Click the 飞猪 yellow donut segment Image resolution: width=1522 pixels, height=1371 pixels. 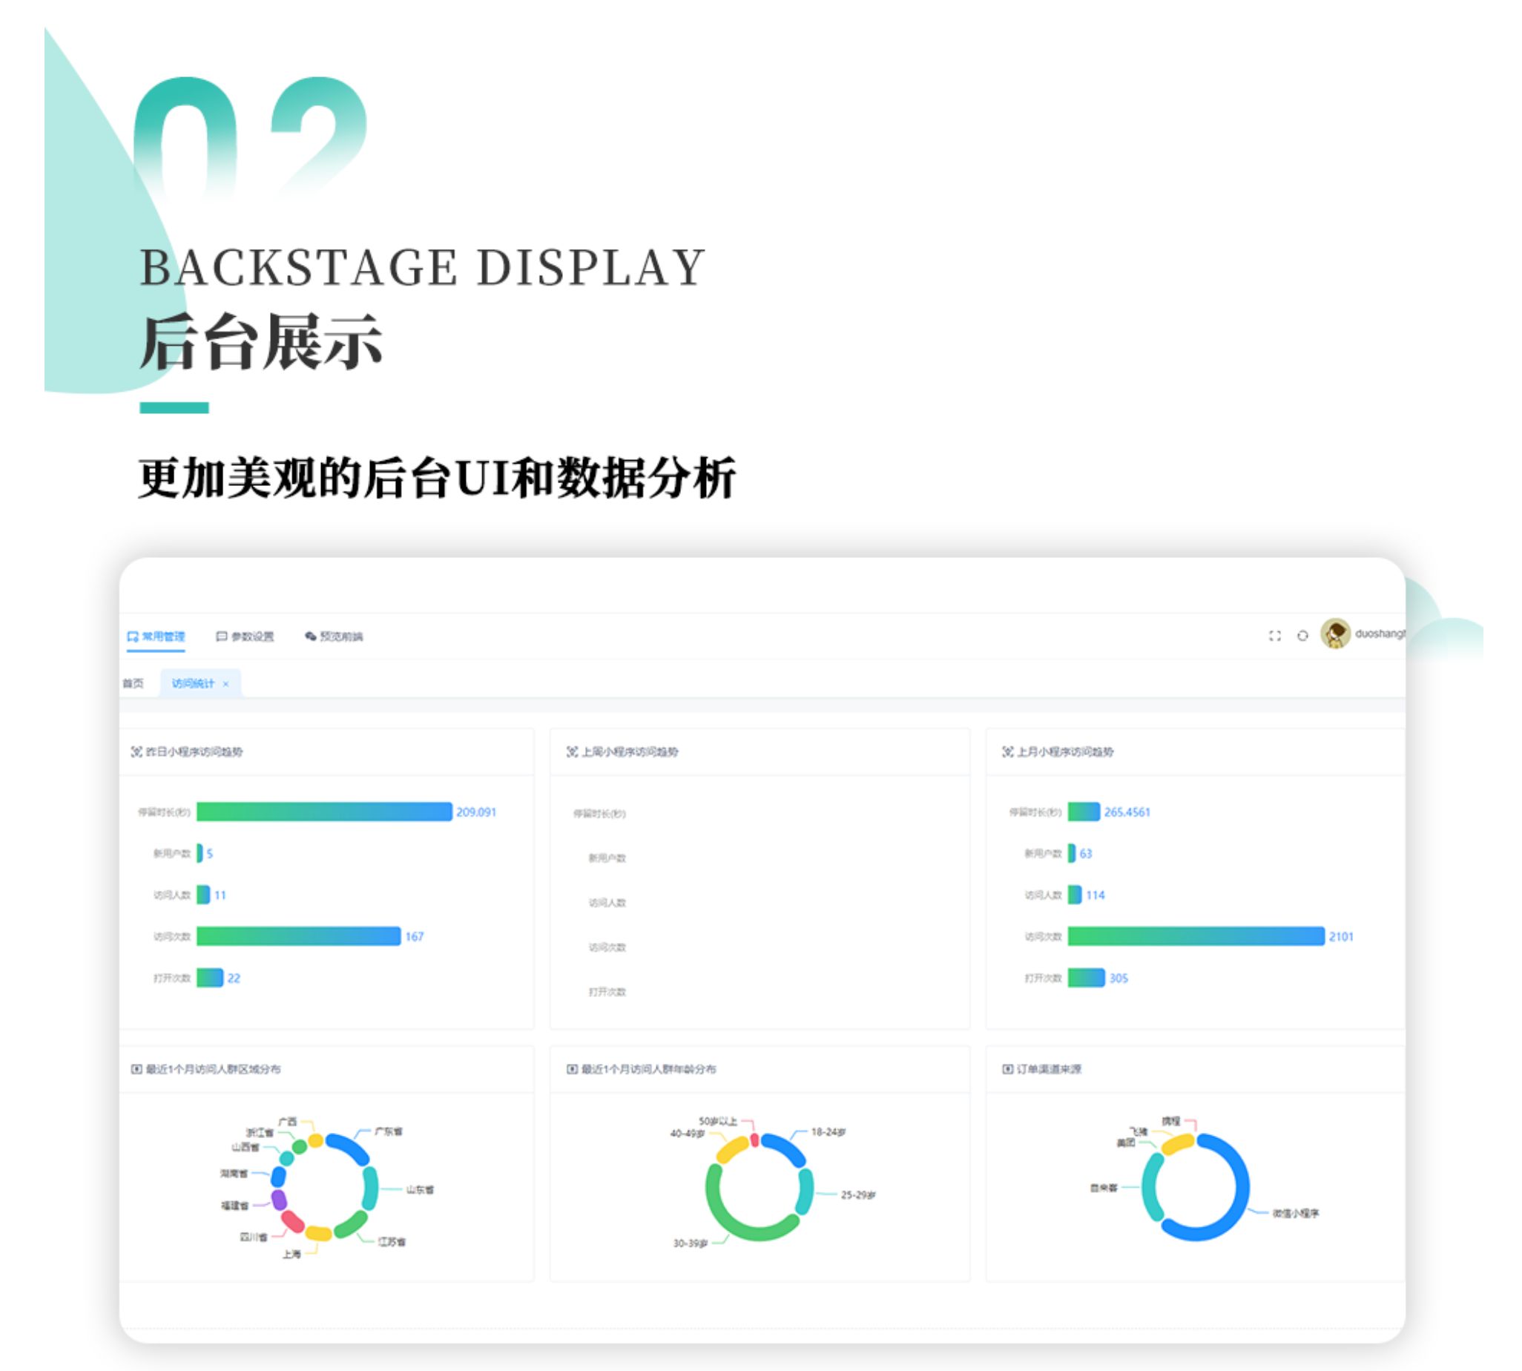pyautogui.click(x=1177, y=1144)
